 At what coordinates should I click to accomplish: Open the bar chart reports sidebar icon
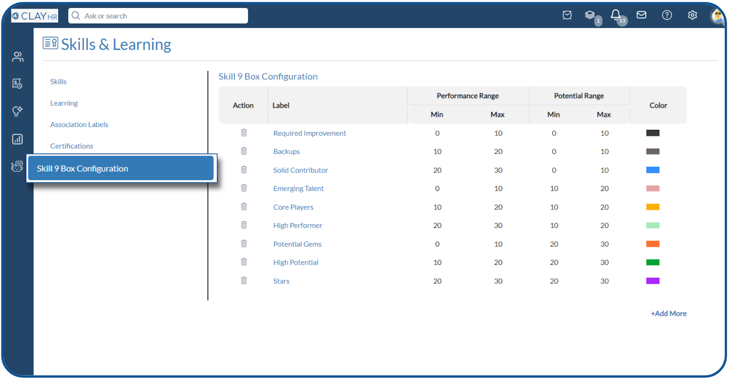(17, 139)
